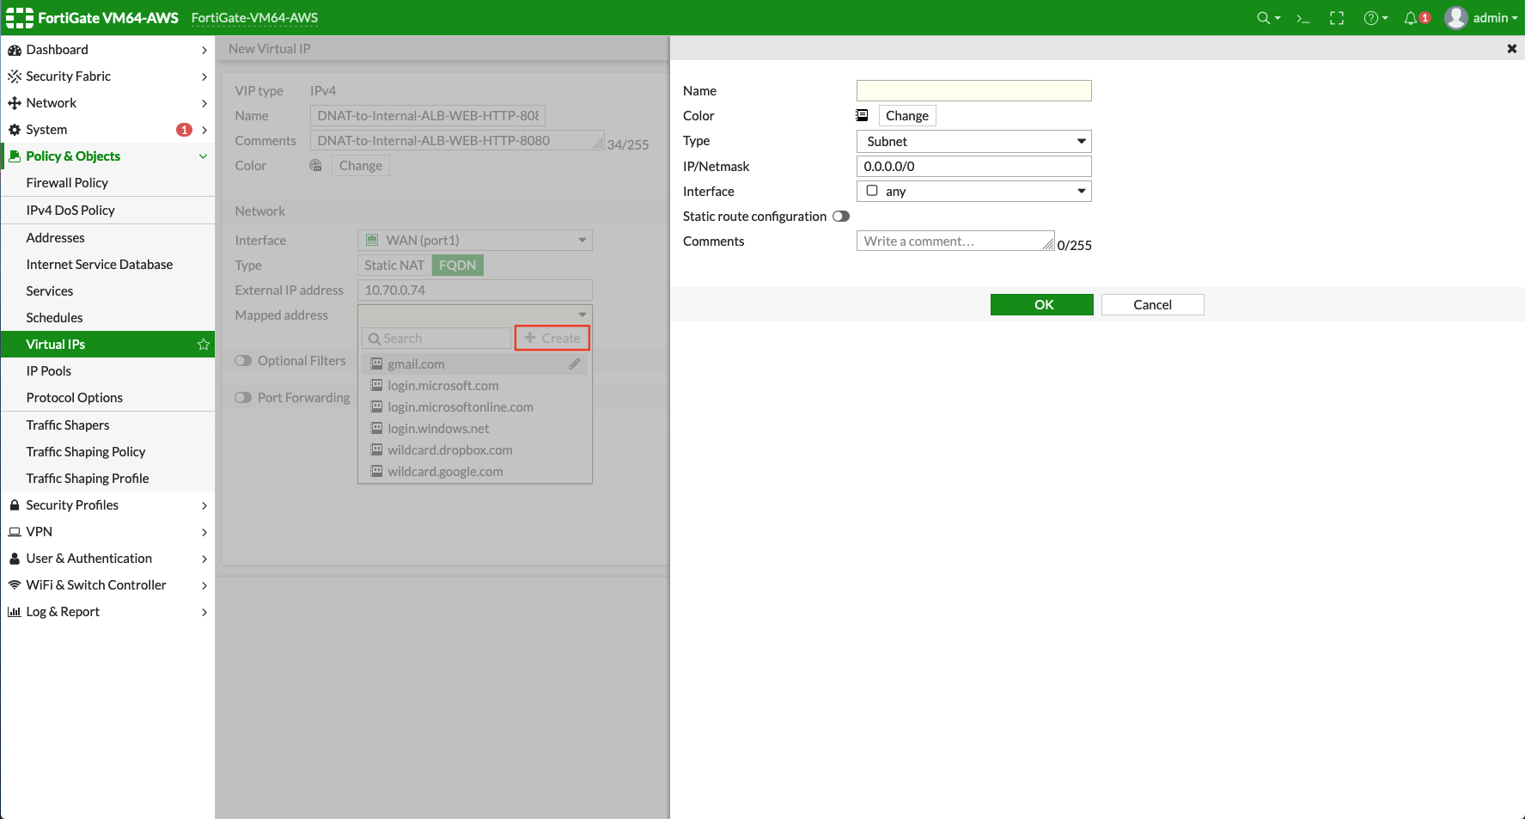Click the Cancel button

tap(1152, 305)
